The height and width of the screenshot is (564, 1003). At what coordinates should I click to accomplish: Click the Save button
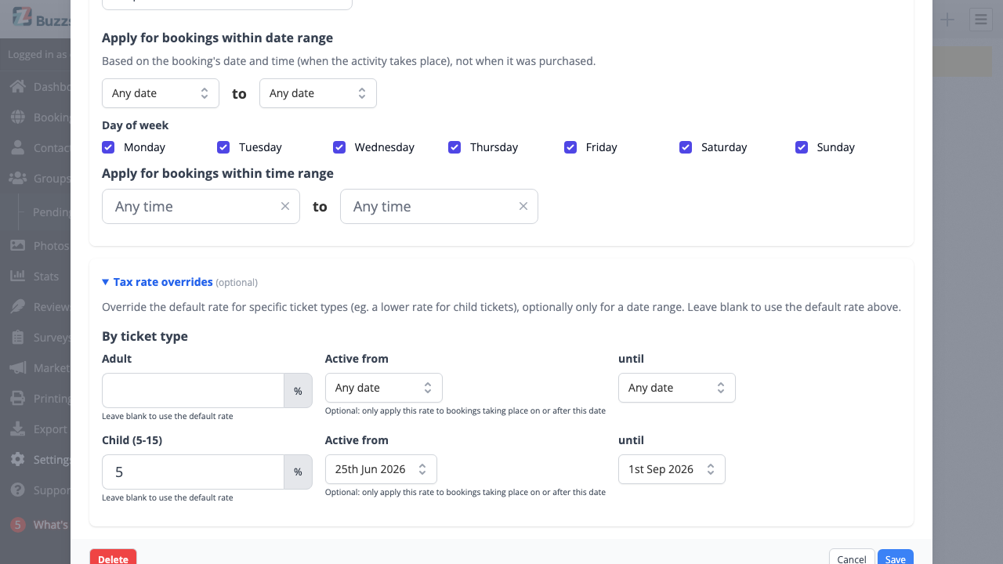pyautogui.click(x=896, y=557)
